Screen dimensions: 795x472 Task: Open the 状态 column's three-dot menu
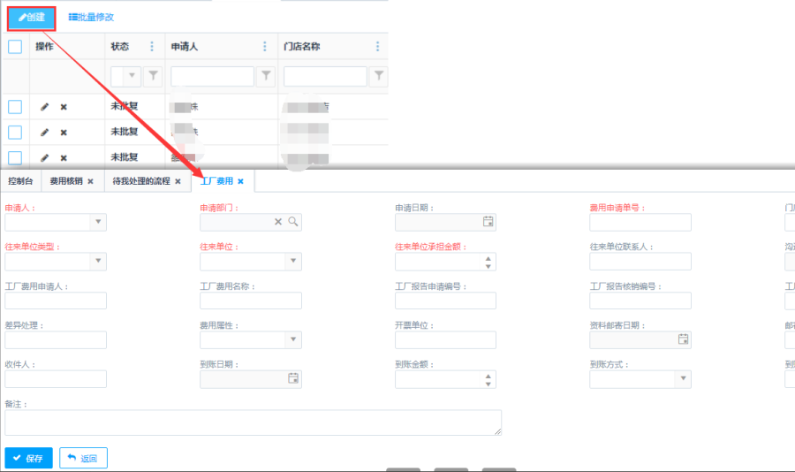coord(151,47)
